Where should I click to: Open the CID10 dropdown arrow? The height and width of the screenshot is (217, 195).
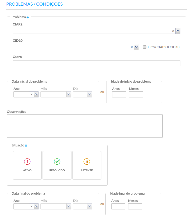click(x=137, y=47)
